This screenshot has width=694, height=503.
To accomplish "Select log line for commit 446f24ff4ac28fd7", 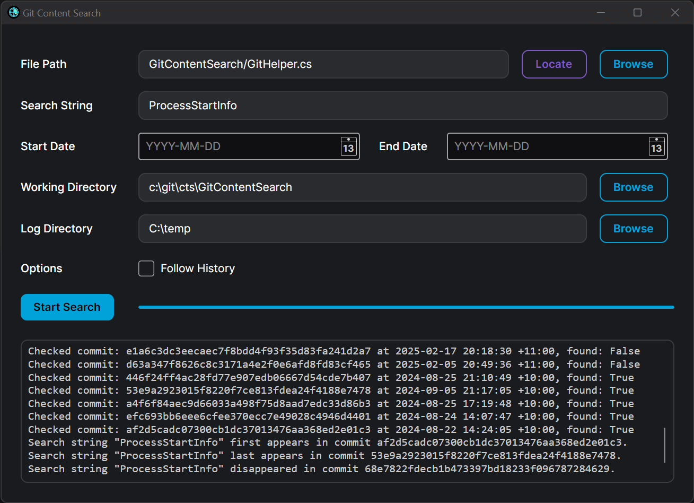I will click(331, 378).
